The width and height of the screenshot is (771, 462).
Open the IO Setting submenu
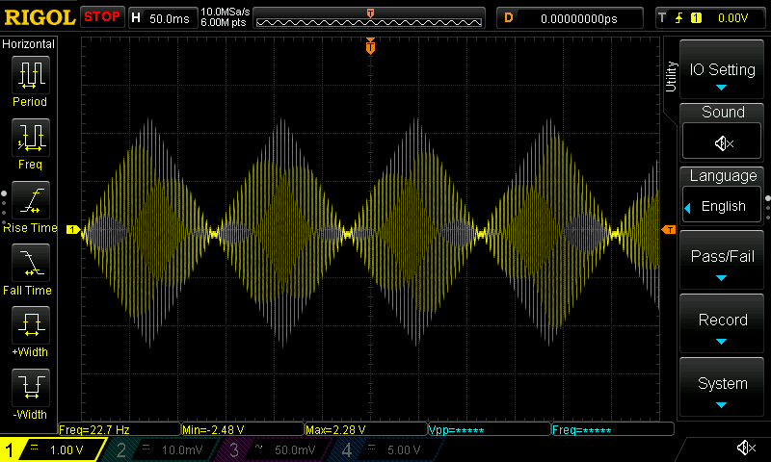tap(722, 69)
